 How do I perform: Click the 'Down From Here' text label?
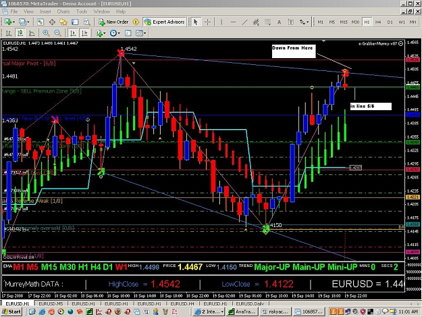point(292,48)
